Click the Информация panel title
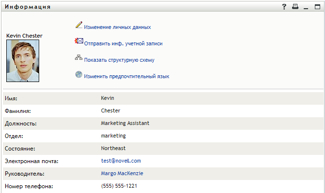Image resolution: width=325 pixels, height=193 pixels. click(27, 7)
